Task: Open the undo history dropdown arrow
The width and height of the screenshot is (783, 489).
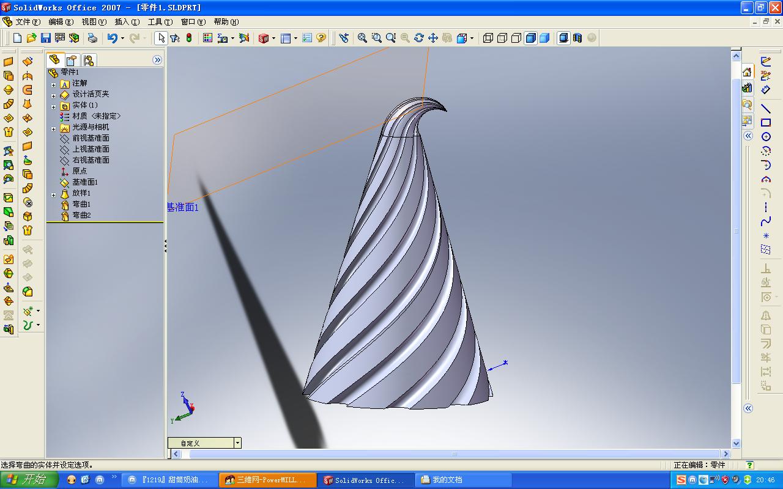Action: click(x=122, y=38)
